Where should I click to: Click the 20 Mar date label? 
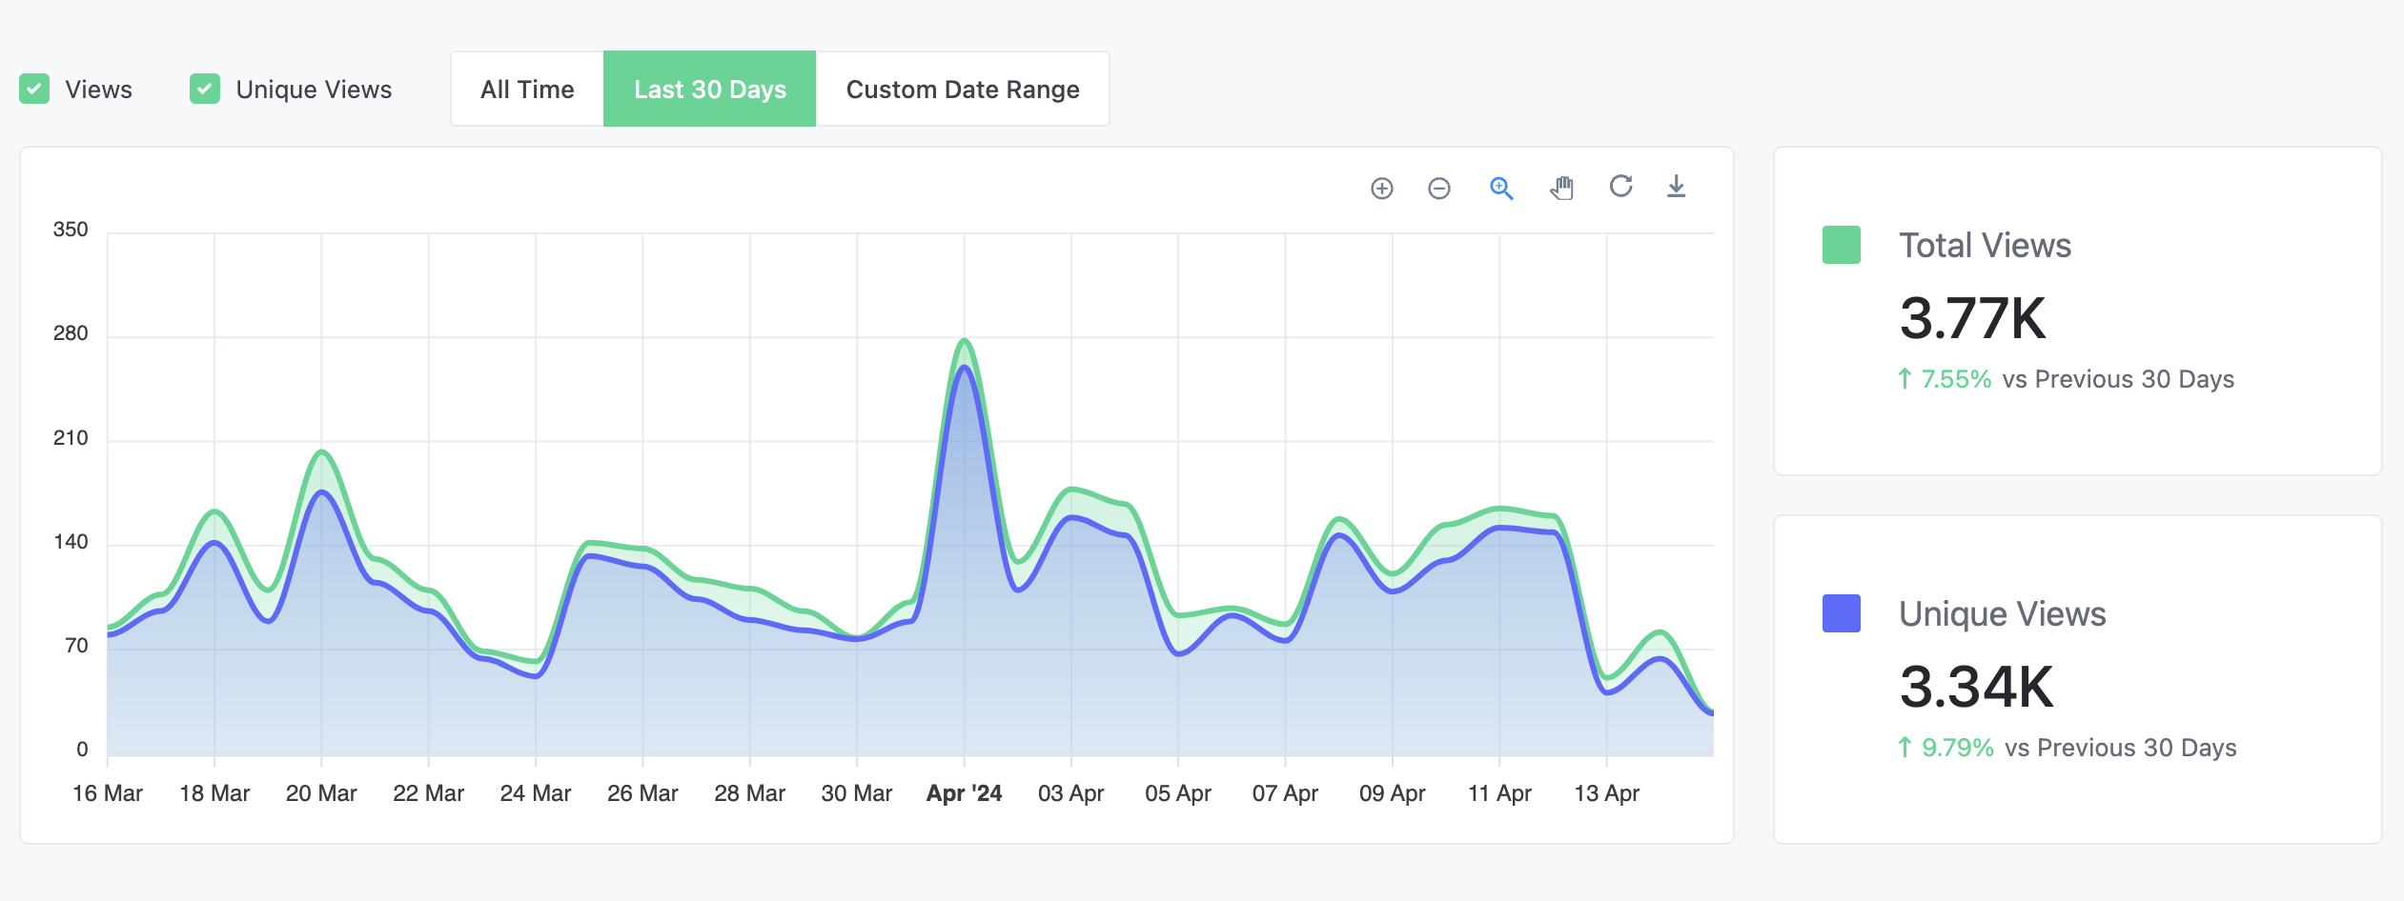[321, 793]
